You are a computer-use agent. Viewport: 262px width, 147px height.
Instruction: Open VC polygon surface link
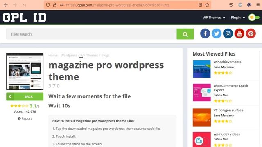click(228, 111)
